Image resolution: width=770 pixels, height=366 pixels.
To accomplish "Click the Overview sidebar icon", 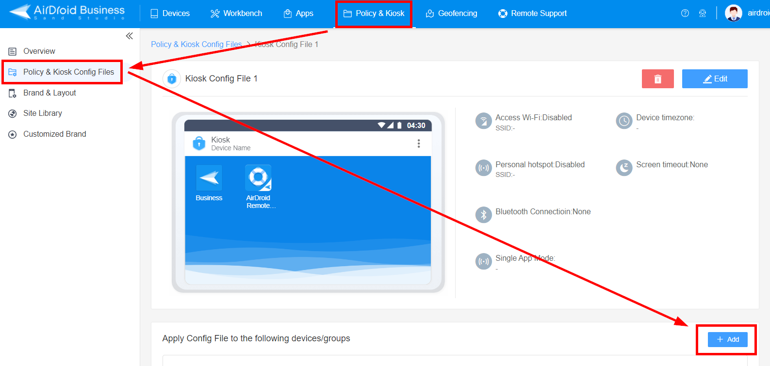I will point(13,51).
